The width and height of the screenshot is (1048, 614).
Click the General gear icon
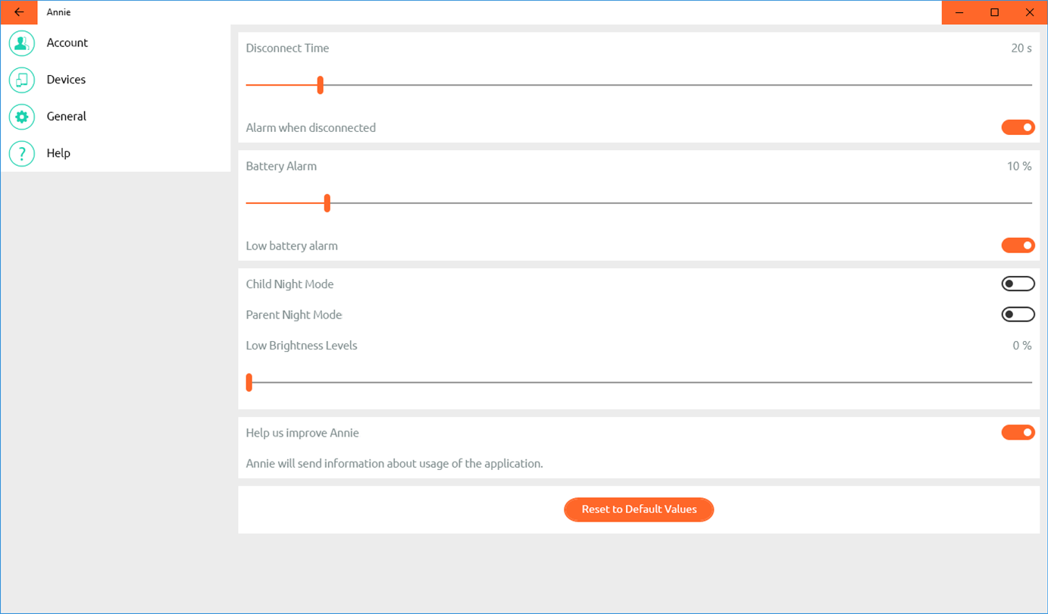click(22, 117)
